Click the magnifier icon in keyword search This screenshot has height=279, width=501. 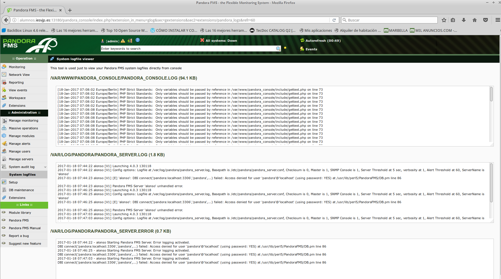pos(278,49)
